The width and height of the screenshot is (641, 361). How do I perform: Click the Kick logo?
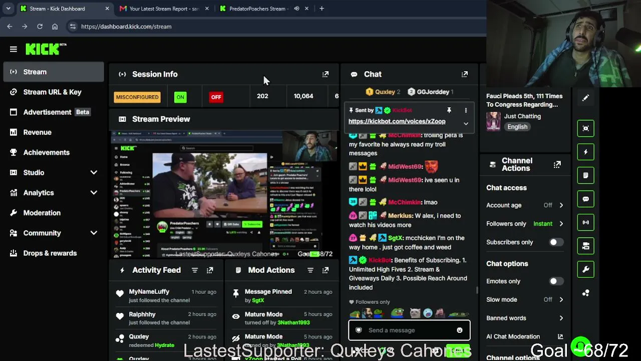pyautogui.click(x=46, y=49)
